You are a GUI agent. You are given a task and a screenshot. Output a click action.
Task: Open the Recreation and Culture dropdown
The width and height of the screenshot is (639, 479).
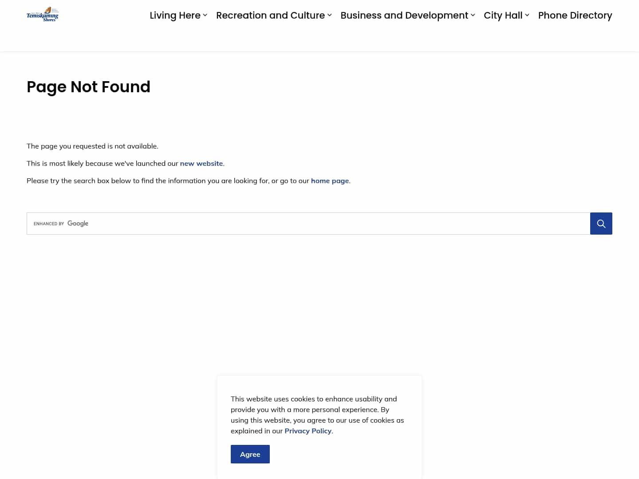pos(329,15)
